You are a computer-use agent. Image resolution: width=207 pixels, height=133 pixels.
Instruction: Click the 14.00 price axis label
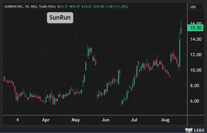pos(196,39)
